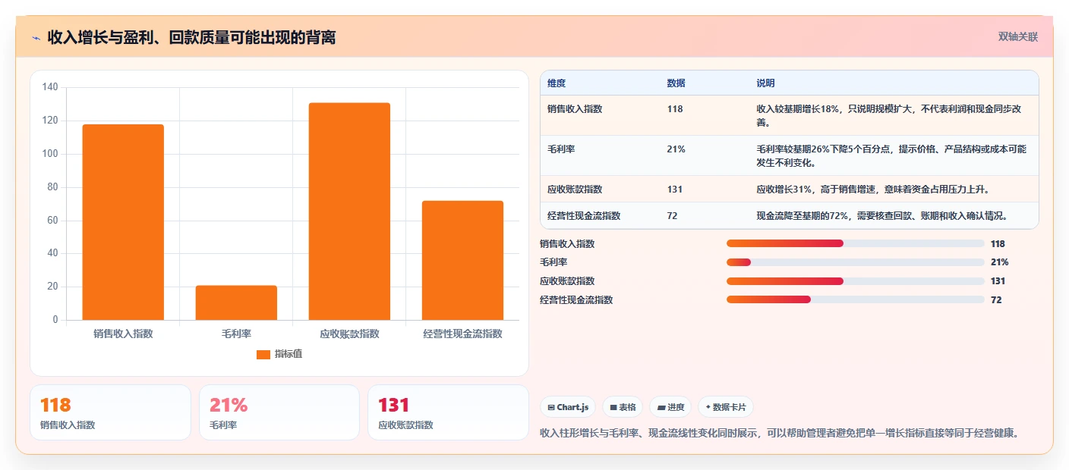Click the y-axis tick label 60
Image resolution: width=1069 pixels, height=470 pixels.
[x=52, y=221]
